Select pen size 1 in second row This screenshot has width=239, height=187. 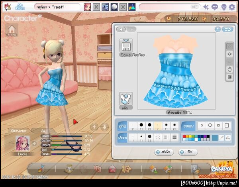pos(133,138)
